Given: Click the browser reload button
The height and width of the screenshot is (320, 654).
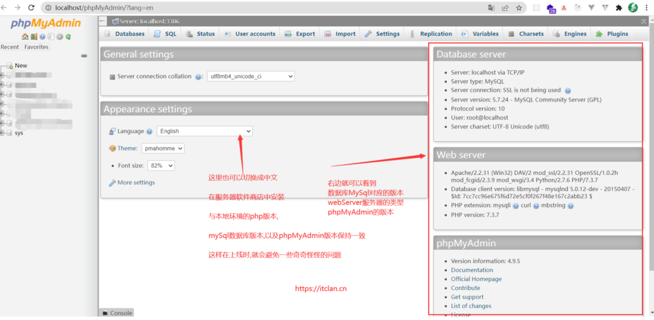Looking at the screenshot, I should coord(31,8).
